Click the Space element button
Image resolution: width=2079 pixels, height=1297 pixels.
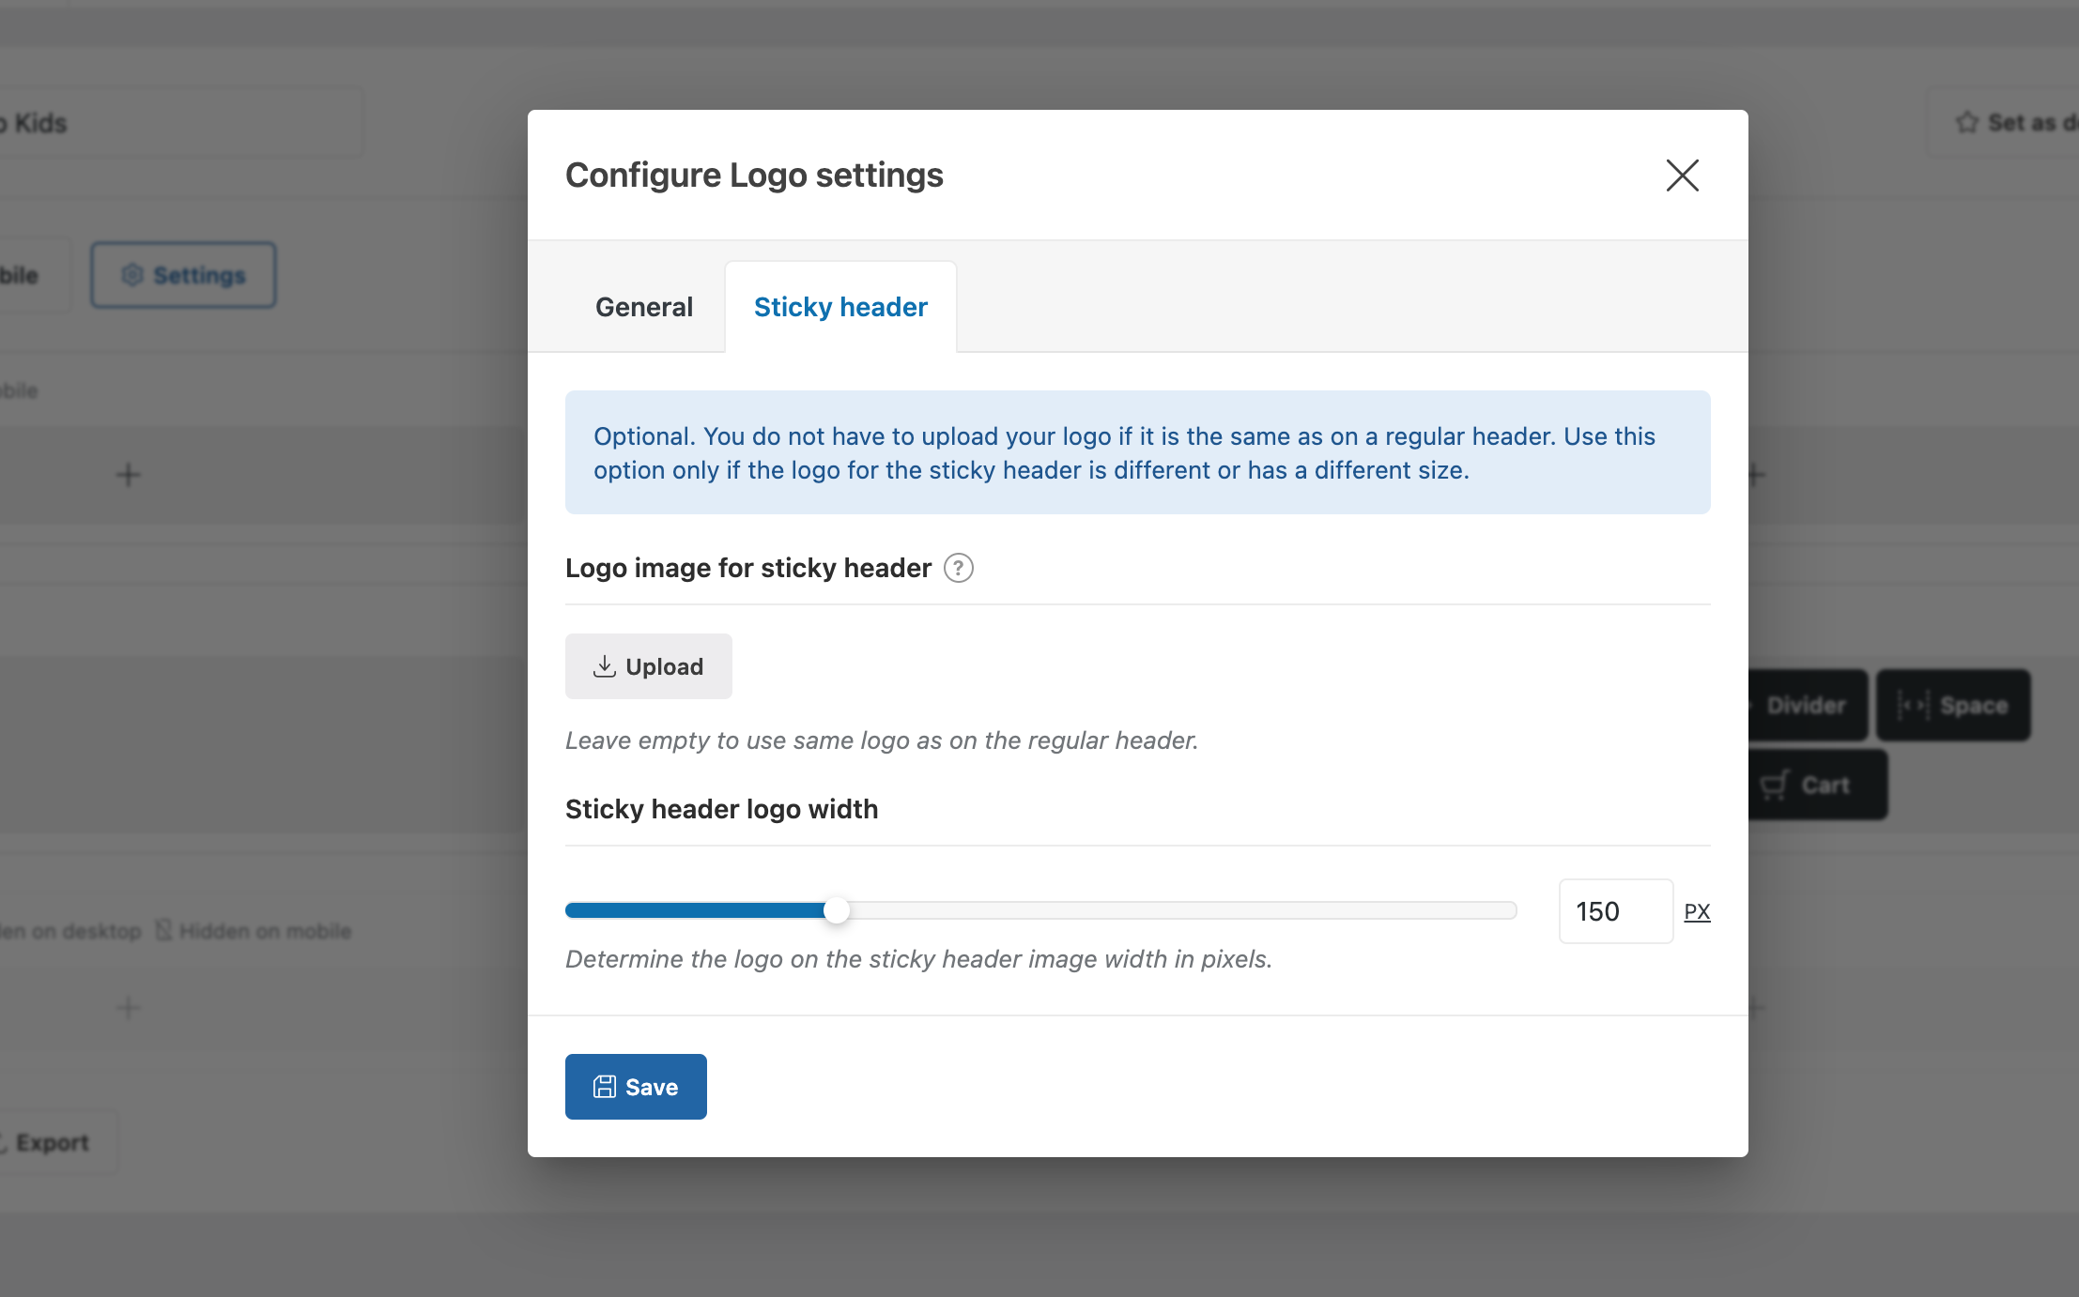1953,705
